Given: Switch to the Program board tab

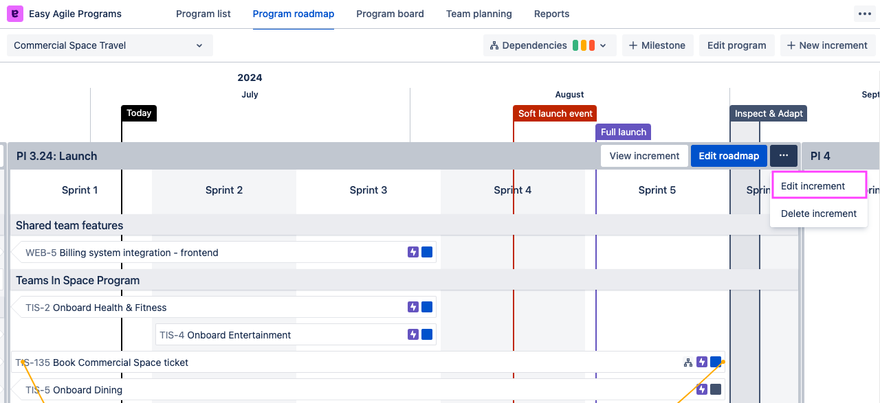Looking at the screenshot, I should click(390, 14).
